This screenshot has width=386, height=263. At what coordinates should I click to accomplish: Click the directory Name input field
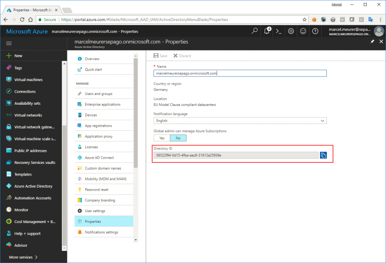(240, 73)
